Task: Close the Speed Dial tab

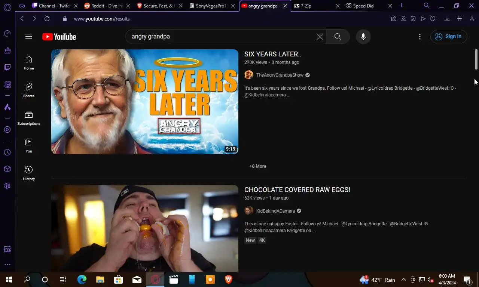Action: pos(390,6)
